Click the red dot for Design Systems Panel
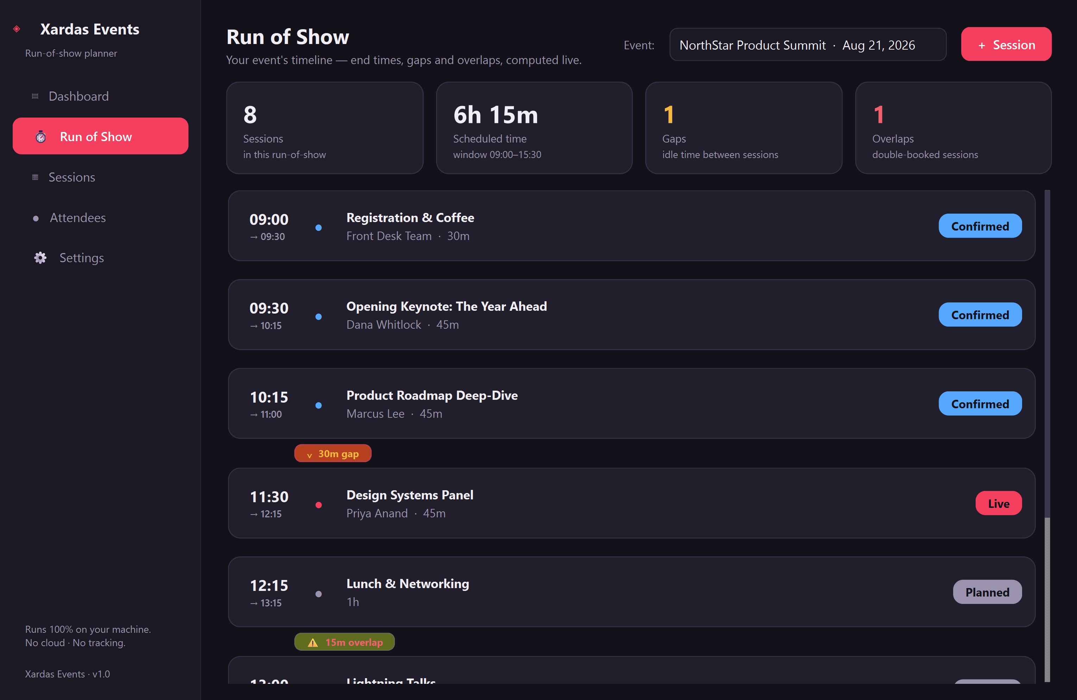Image resolution: width=1077 pixels, height=700 pixels. coord(319,505)
